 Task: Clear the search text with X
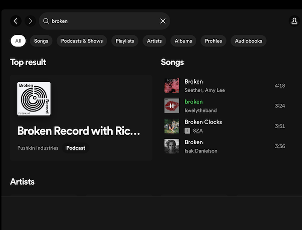(x=163, y=21)
